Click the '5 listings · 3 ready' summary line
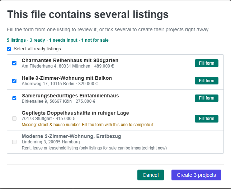231x189 pixels. [x=58, y=40]
